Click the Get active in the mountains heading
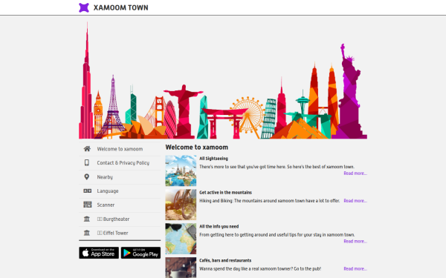 pos(225,193)
